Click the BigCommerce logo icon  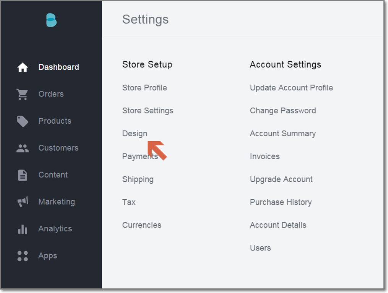pyautogui.click(x=51, y=20)
